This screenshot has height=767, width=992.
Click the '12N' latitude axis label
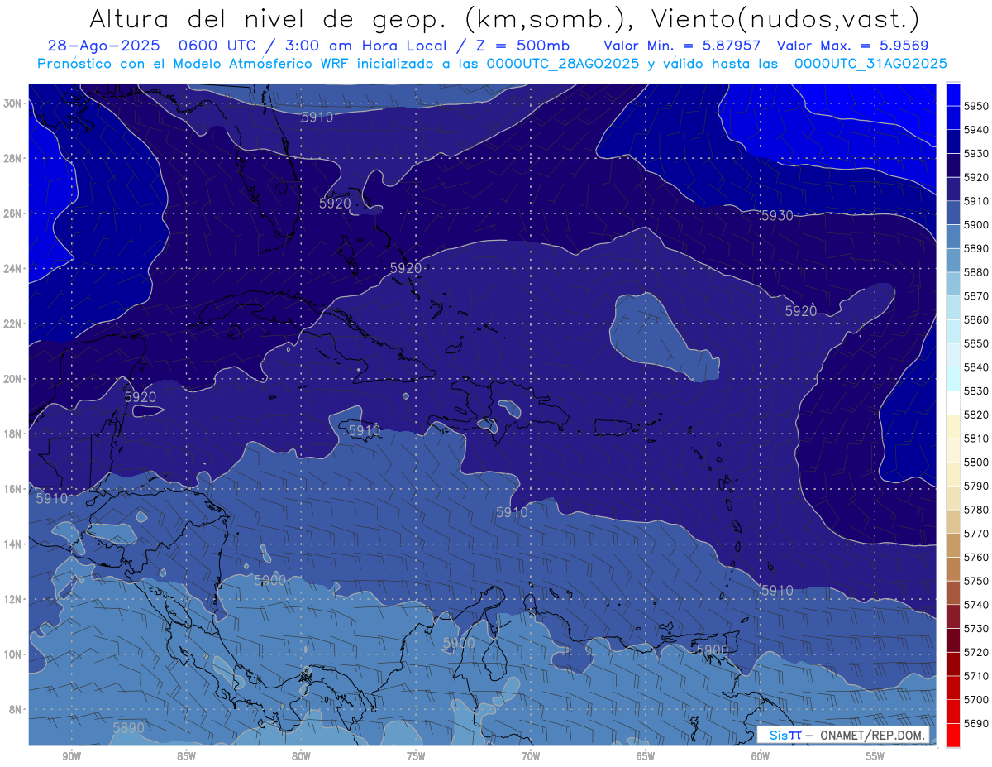[x=12, y=599]
